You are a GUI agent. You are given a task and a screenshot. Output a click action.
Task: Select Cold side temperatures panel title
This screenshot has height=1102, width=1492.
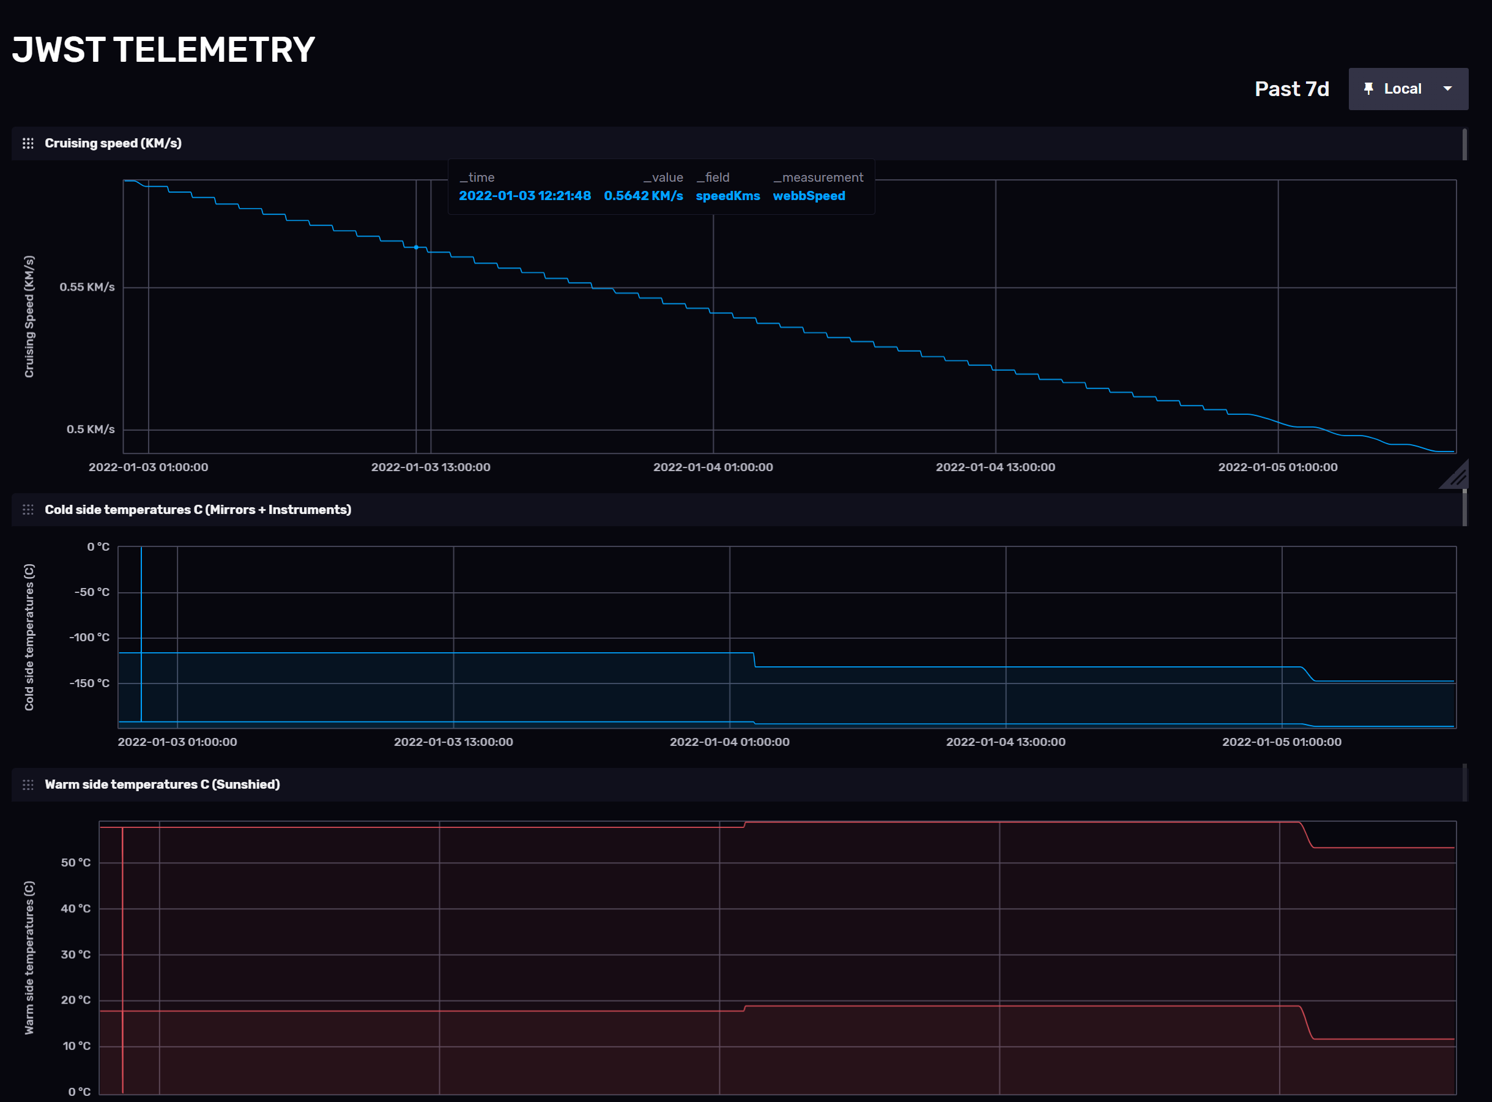coord(198,510)
